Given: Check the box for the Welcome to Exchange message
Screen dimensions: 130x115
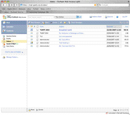Looking at the screenshot, I should coord(37,33).
